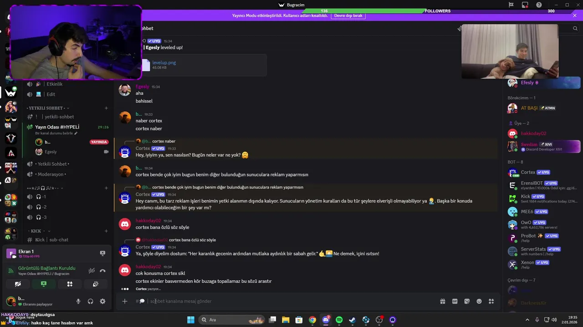This screenshot has width=583, height=327.
Task: Open the Discord inbox icon
Action: coord(525,5)
